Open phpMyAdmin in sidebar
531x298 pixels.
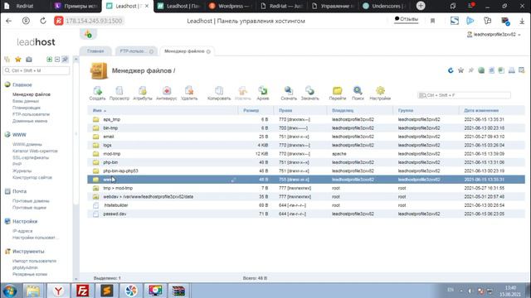(25, 267)
